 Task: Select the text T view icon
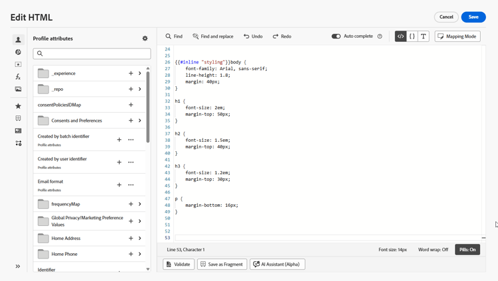click(424, 36)
